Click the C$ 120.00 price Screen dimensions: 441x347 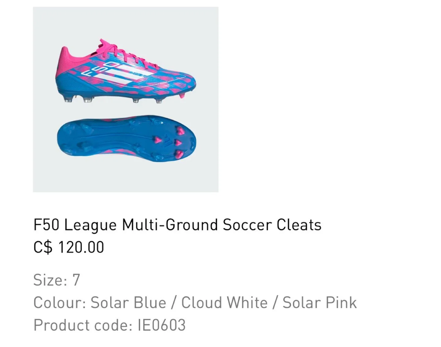pyautogui.click(x=69, y=247)
